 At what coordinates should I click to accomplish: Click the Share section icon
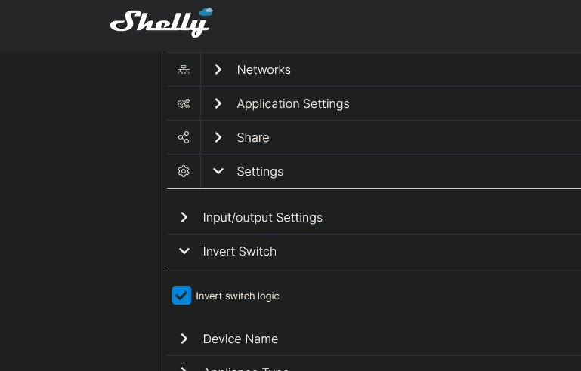(184, 137)
